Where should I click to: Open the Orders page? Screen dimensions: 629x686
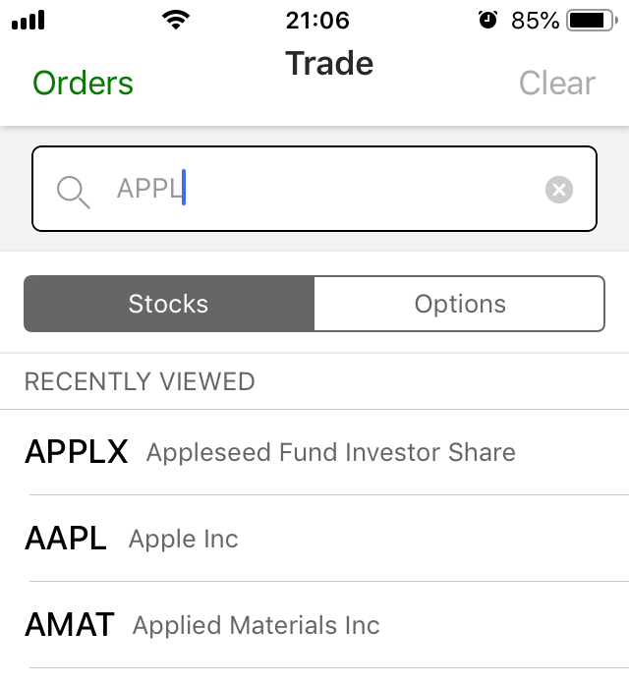(x=83, y=84)
